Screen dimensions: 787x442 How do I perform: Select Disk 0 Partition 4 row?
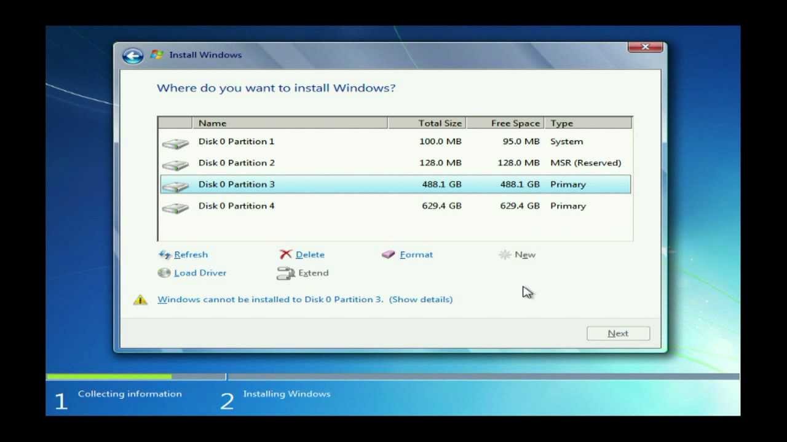click(395, 206)
